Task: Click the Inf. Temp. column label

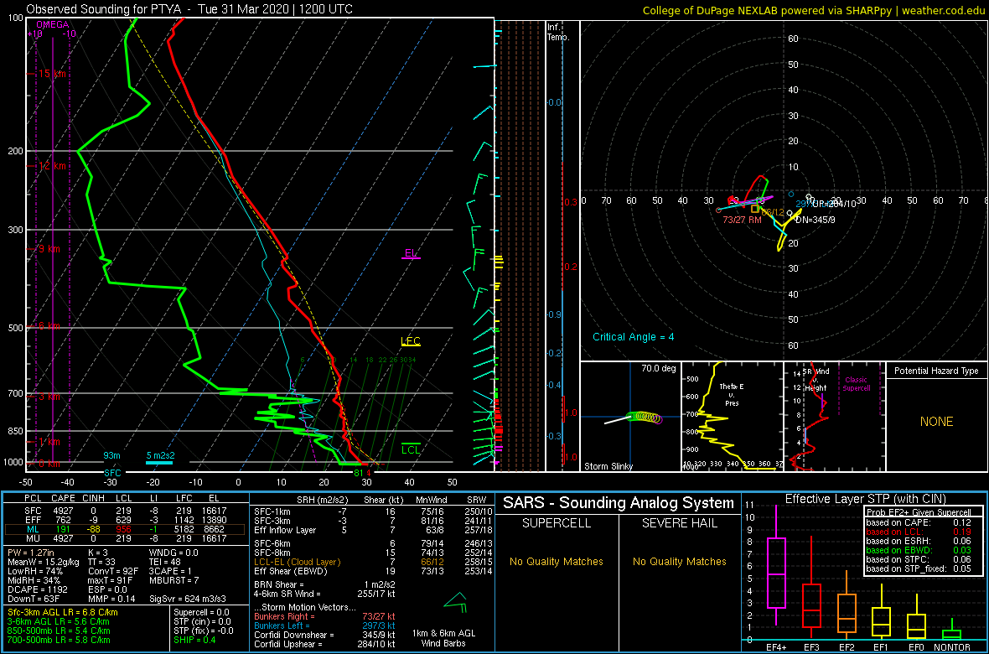Action: (558, 32)
